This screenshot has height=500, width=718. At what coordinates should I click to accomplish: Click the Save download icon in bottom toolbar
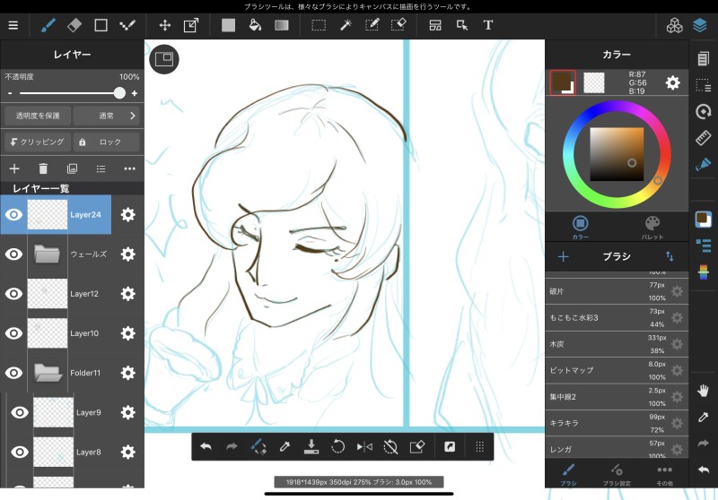tap(311, 446)
